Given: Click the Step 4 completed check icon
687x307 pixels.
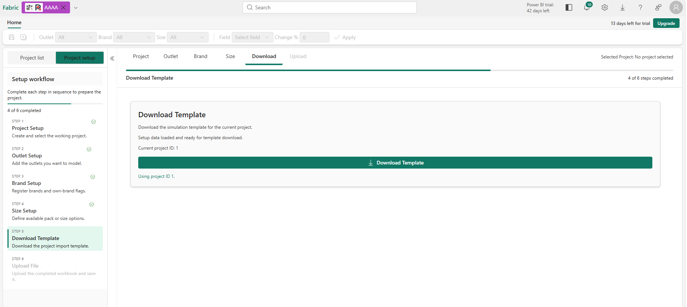Looking at the screenshot, I should pyautogui.click(x=92, y=204).
